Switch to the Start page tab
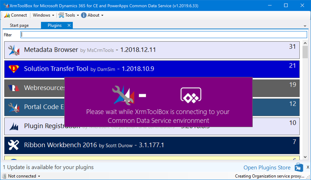311x180 pixels. point(19,25)
